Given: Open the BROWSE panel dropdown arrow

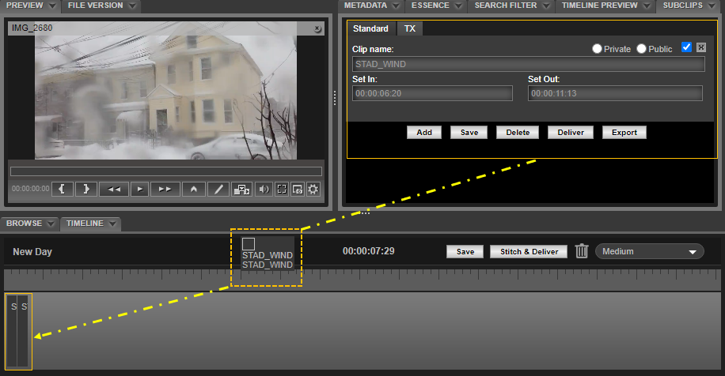Looking at the screenshot, I should pos(51,224).
